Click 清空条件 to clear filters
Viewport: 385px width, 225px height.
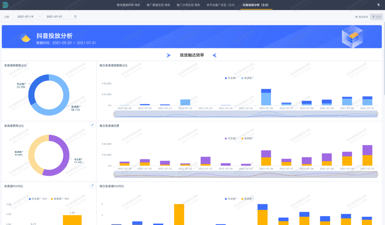pyautogui.click(x=361, y=17)
